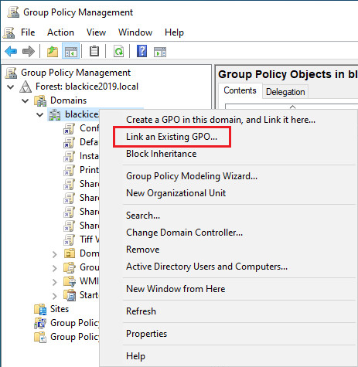The width and height of the screenshot is (358, 367).
Task: Toggle the Show/Hide Console Tree icon
Action: coord(70,52)
